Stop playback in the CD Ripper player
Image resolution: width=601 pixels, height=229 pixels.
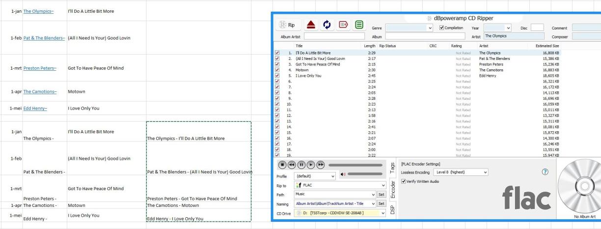coord(282,165)
